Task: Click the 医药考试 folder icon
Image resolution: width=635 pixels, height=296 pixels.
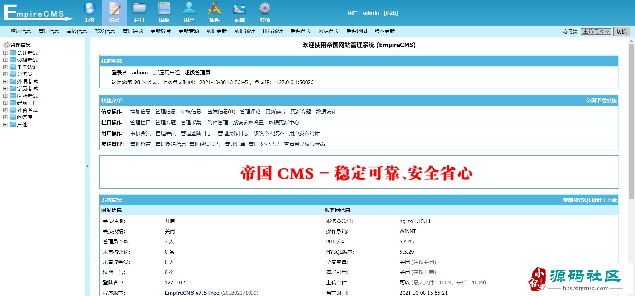Action: (13, 96)
